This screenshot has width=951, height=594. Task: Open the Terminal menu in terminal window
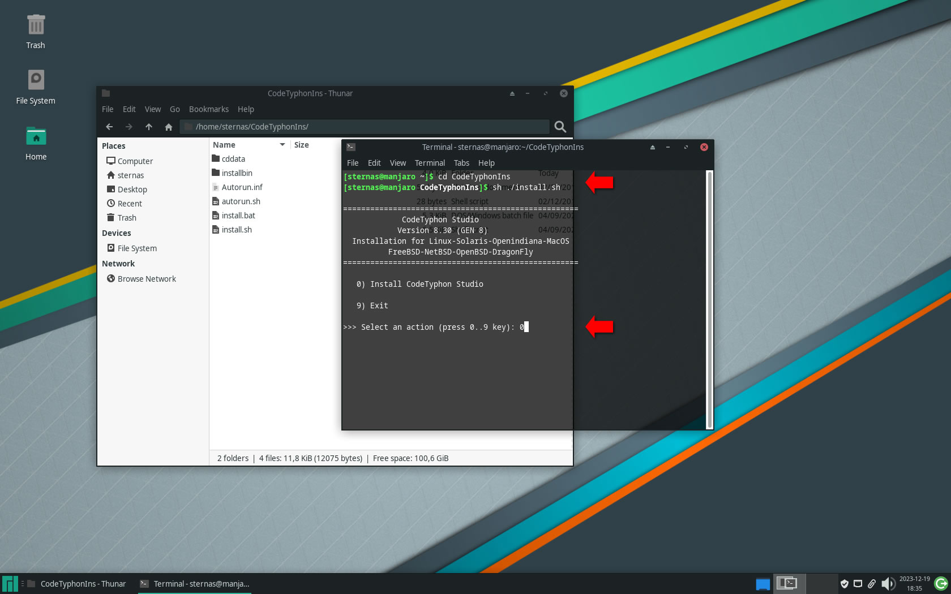pos(430,163)
